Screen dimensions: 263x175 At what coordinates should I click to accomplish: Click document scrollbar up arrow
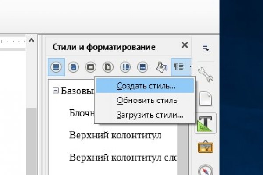tap(32, 40)
